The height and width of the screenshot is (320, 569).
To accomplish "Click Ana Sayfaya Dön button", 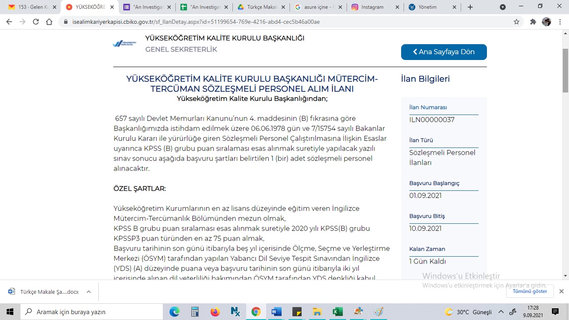I will 444,52.
